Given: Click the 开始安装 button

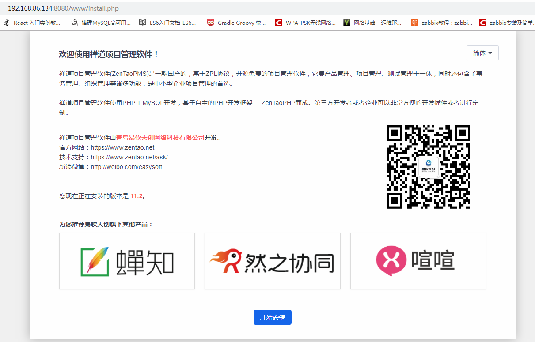Looking at the screenshot, I should click(273, 317).
